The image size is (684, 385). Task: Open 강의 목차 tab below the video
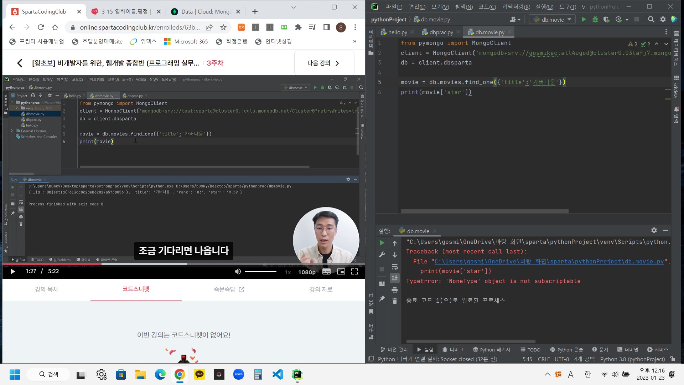47,289
